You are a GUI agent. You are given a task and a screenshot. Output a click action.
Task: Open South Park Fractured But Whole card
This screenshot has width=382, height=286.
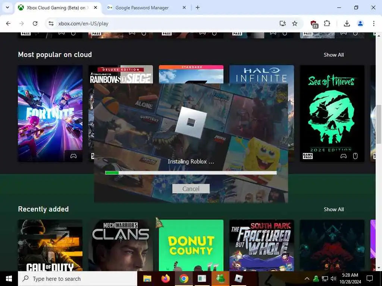click(x=262, y=245)
